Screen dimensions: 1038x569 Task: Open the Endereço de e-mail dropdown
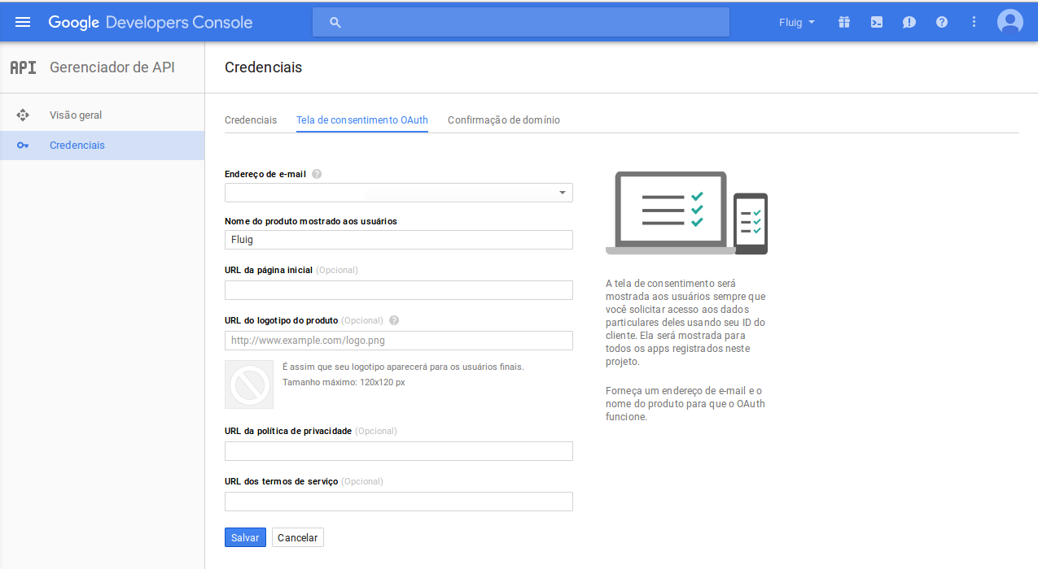tap(399, 193)
